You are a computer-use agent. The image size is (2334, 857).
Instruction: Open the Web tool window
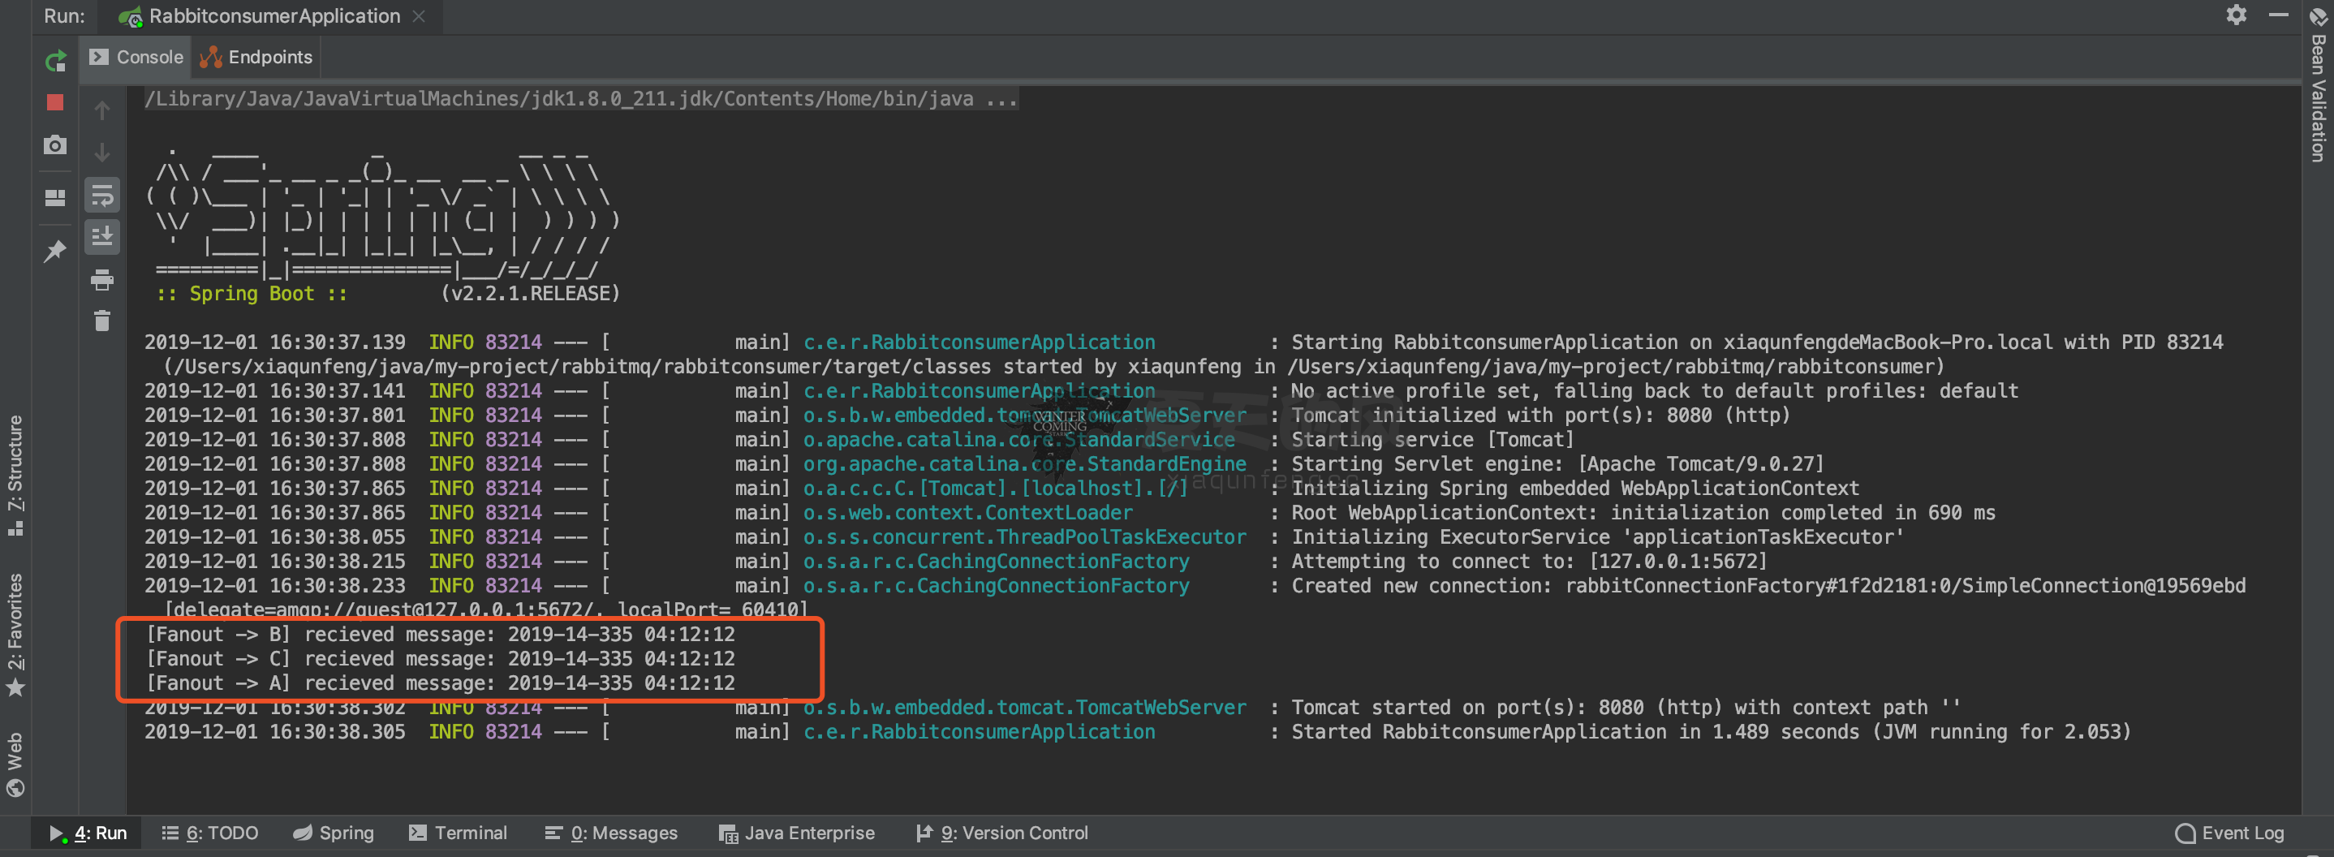click(x=15, y=764)
